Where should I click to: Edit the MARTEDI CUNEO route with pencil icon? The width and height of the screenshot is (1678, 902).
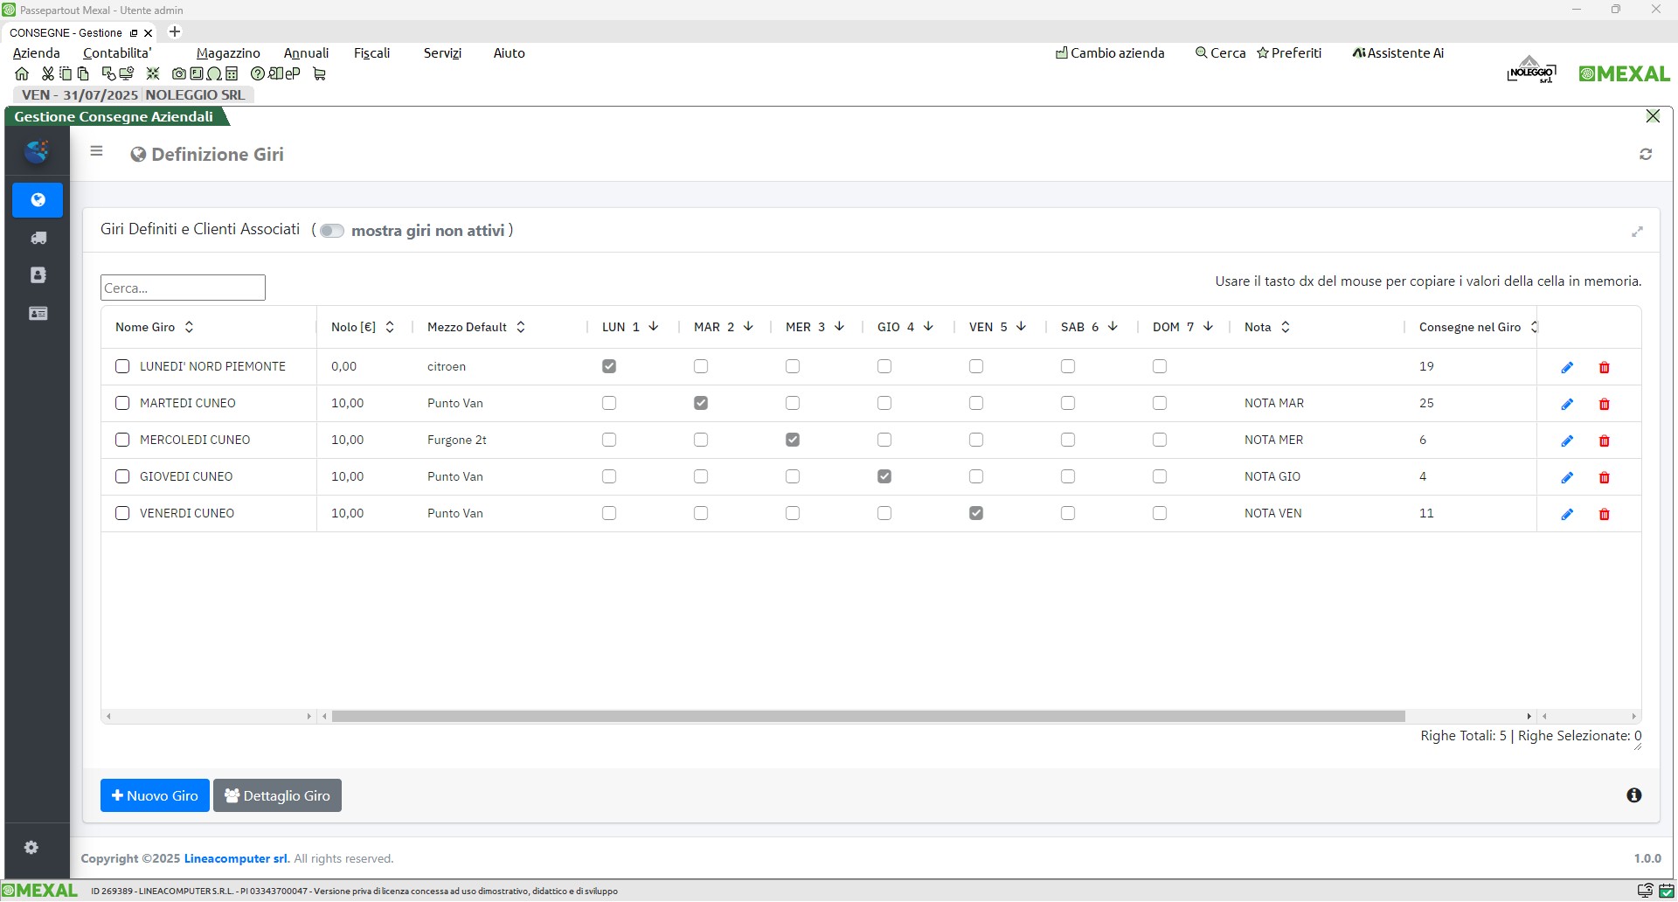coord(1567,404)
